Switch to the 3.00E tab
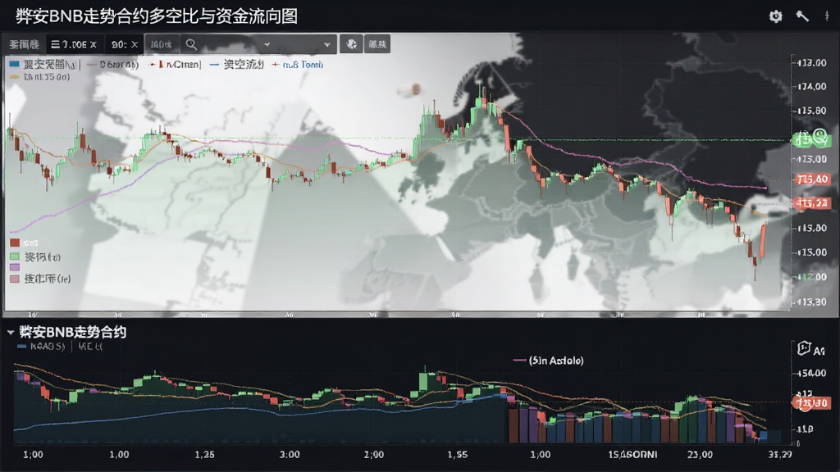Viewport: 840px width, 472px height. [x=73, y=44]
